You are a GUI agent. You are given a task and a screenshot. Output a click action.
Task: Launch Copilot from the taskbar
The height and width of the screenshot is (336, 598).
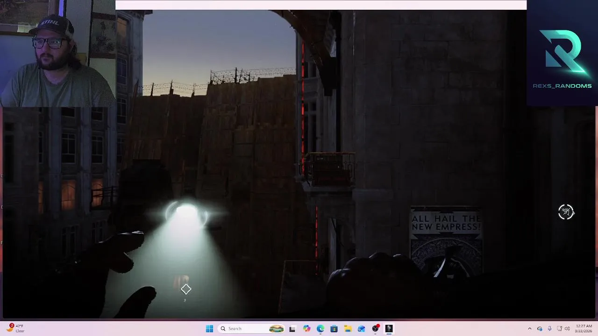[x=306, y=329]
